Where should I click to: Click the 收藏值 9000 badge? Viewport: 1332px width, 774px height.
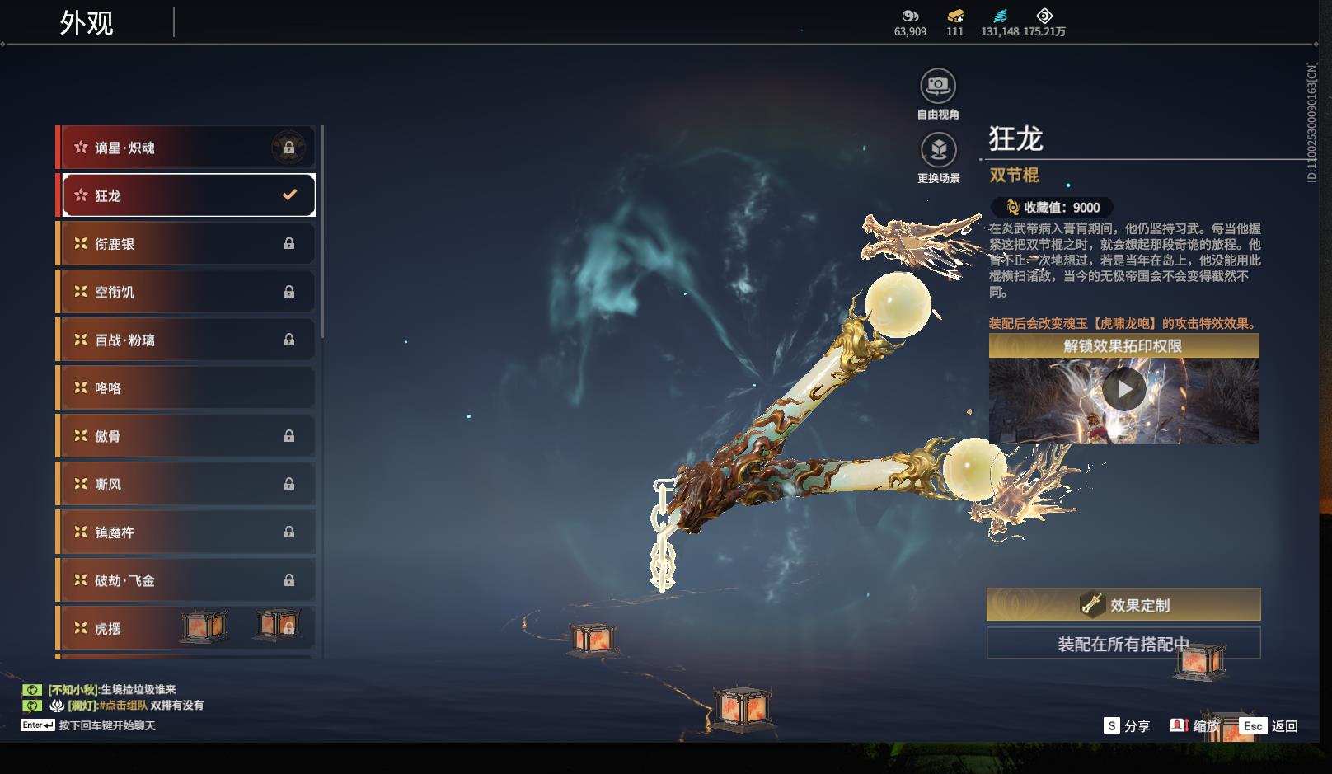click(1052, 208)
